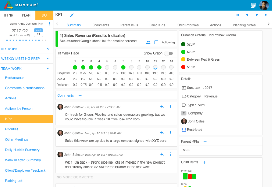This screenshot has width=272, height=187.
Task: Expand the MY WORK section
Action: [27, 49]
